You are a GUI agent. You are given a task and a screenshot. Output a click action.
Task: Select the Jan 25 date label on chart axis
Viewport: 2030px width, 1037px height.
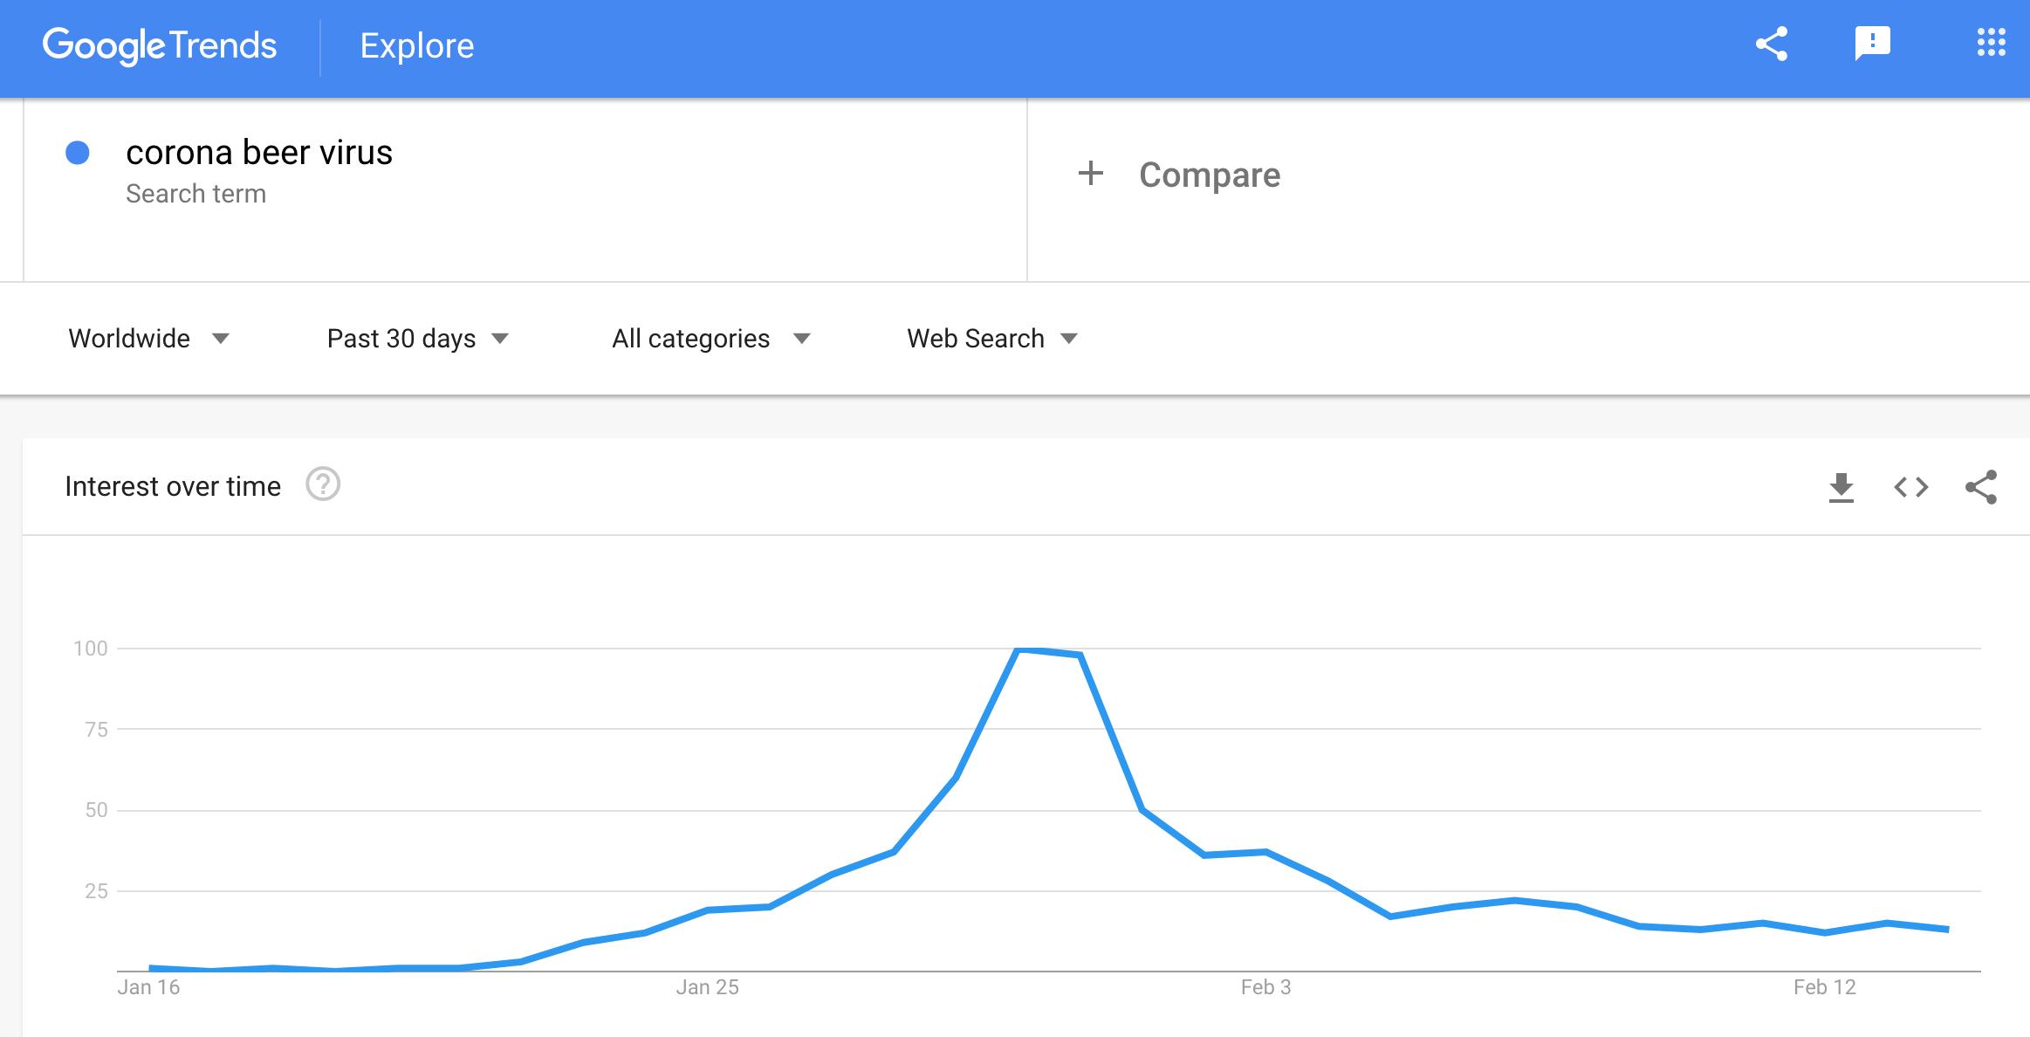[x=707, y=987]
